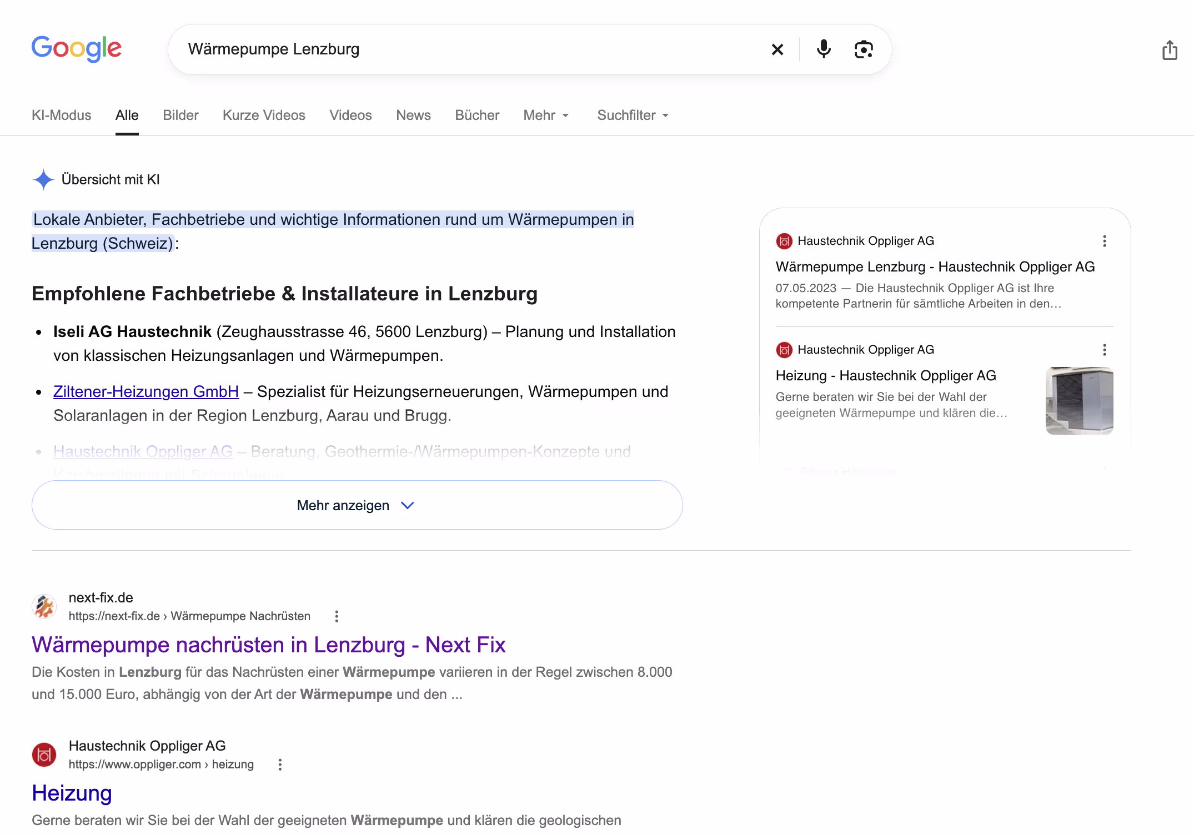
Task: Open Wärmepumpe Lenzburg - Haustechnik Oppliger AG card
Action: coord(935,267)
